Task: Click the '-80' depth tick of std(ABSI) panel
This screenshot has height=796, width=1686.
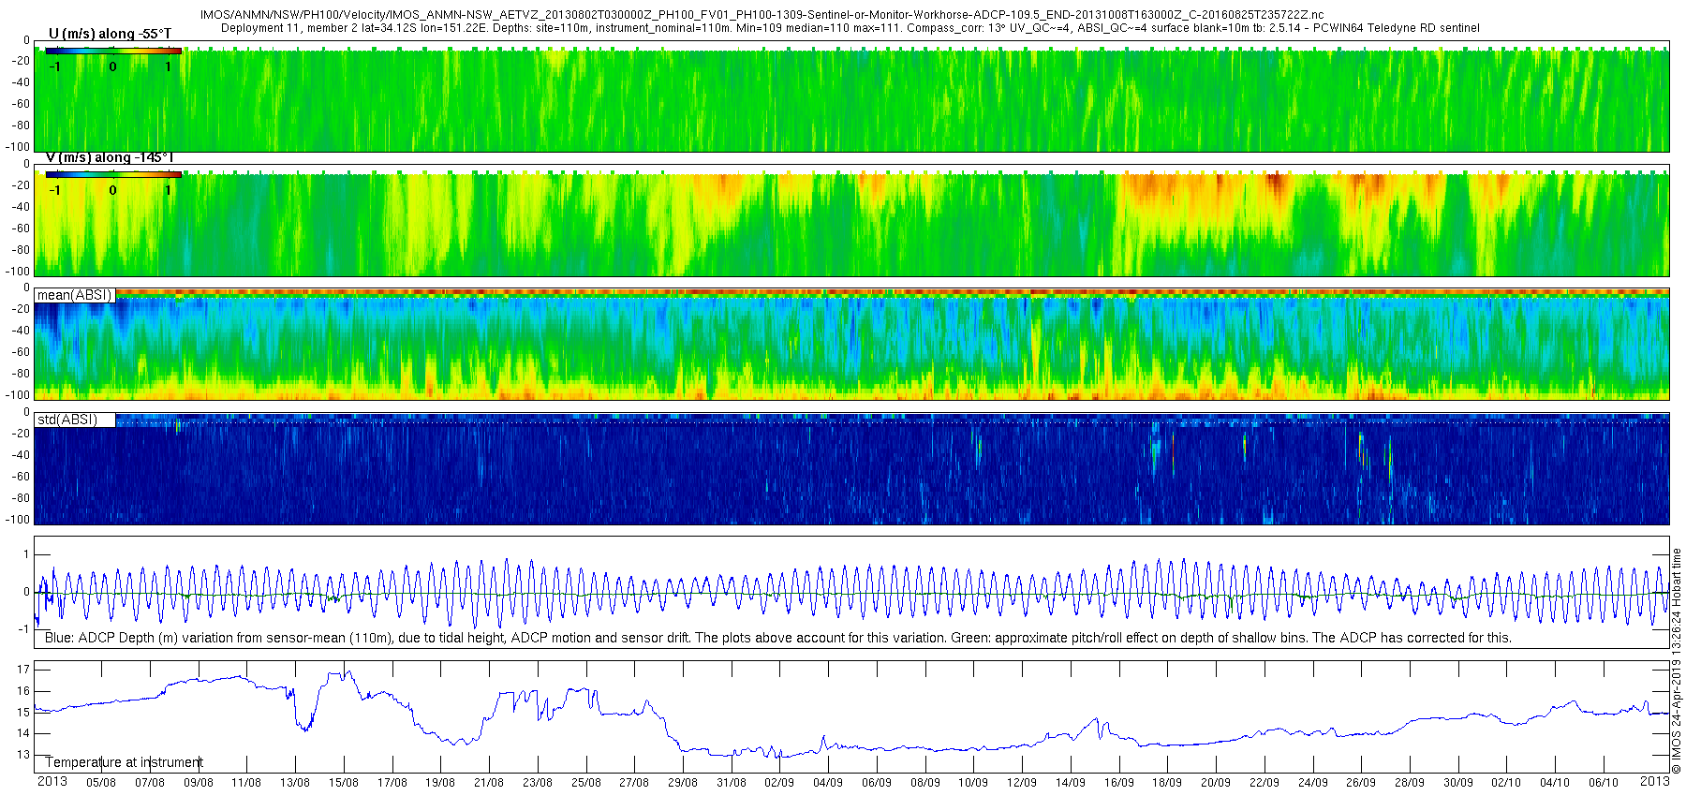Action: [21, 497]
